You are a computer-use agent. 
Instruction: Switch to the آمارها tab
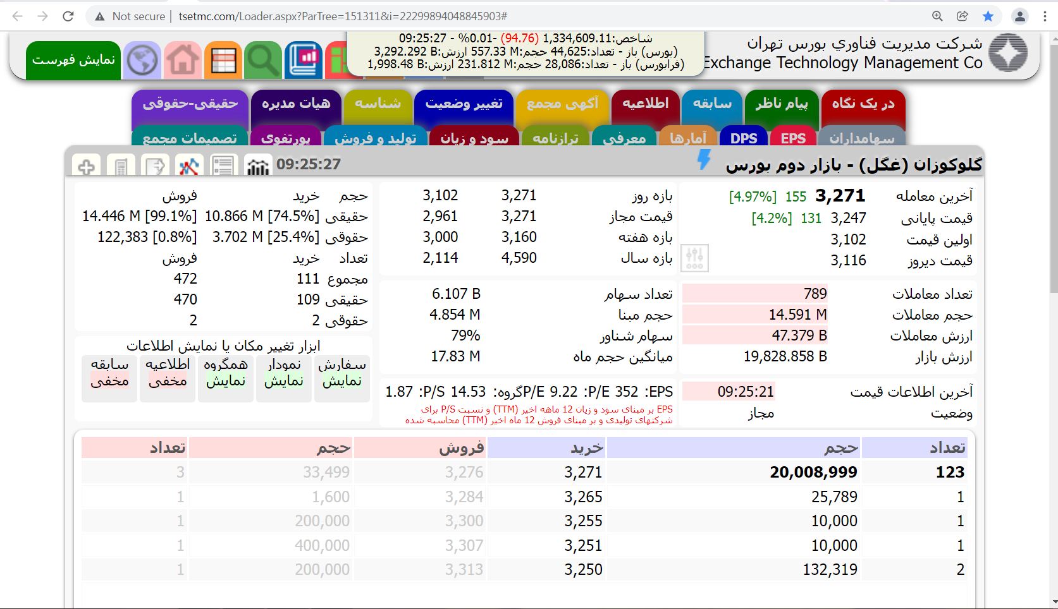click(x=688, y=136)
